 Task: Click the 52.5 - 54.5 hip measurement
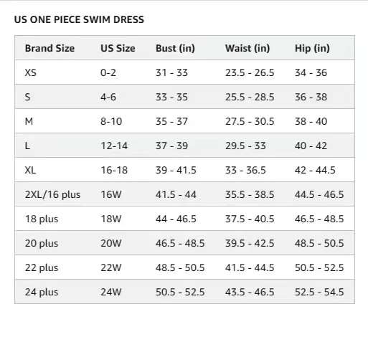pyautogui.click(x=319, y=292)
